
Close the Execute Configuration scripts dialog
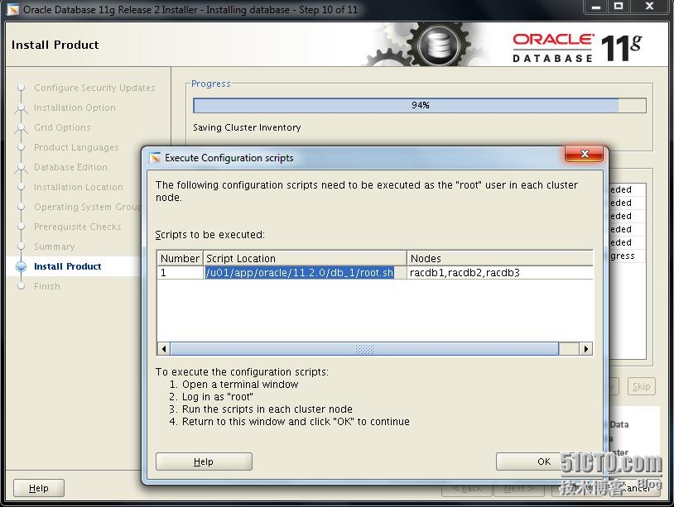(x=585, y=154)
